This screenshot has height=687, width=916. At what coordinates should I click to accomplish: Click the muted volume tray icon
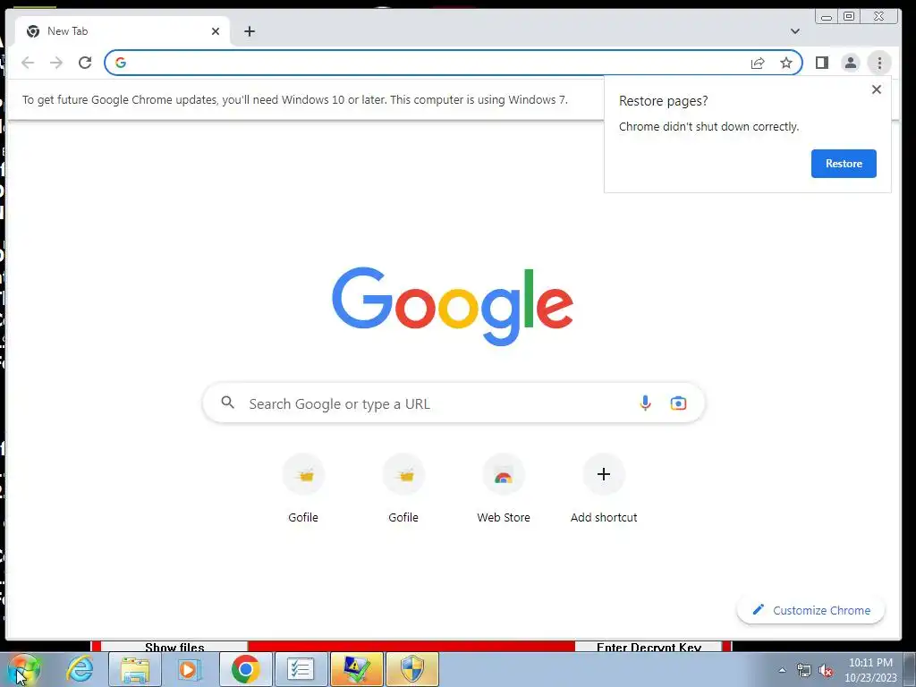826,670
